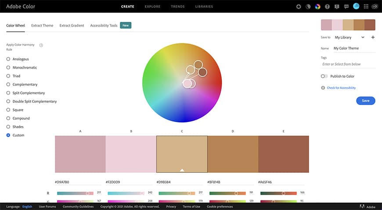Image resolution: width=382 pixels, height=210 pixels.
Task: Click the hex field #F2D0D9
Action: [129, 182]
